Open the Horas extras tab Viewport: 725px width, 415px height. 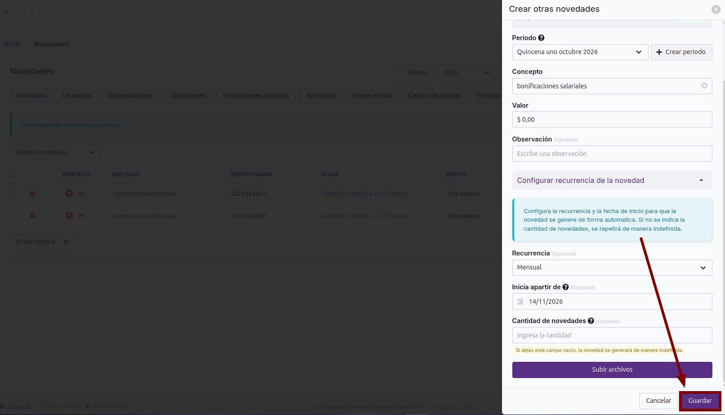click(371, 96)
